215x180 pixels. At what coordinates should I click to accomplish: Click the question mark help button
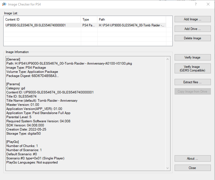(196, 4)
